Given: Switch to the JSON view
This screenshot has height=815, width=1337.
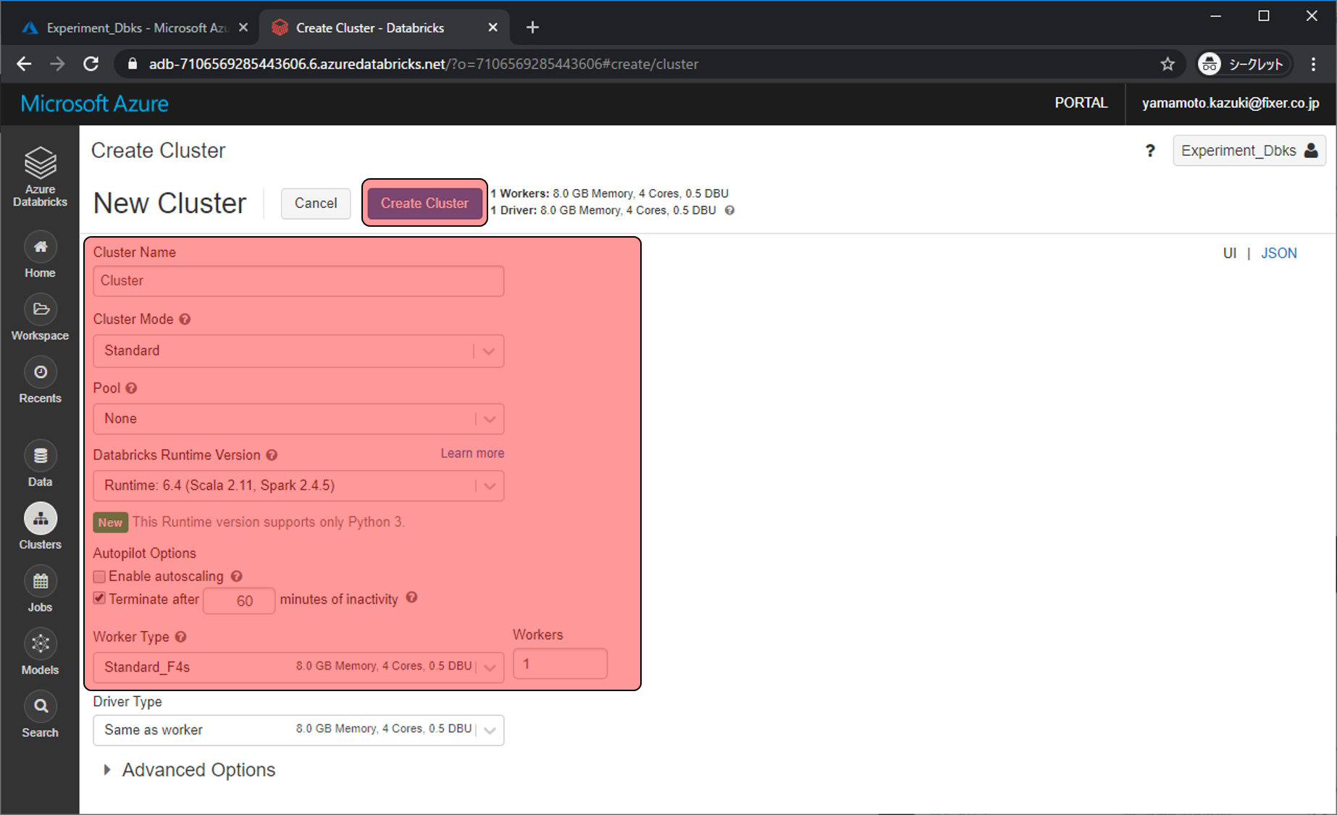Looking at the screenshot, I should pyautogui.click(x=1278, y=253).
